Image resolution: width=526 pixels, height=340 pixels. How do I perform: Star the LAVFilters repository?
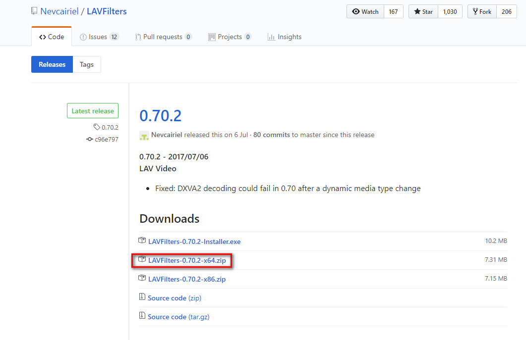pos(423,11)
